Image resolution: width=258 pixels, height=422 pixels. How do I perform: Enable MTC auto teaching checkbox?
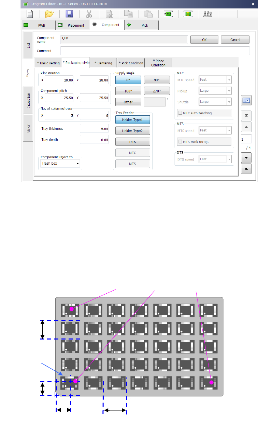180,113
